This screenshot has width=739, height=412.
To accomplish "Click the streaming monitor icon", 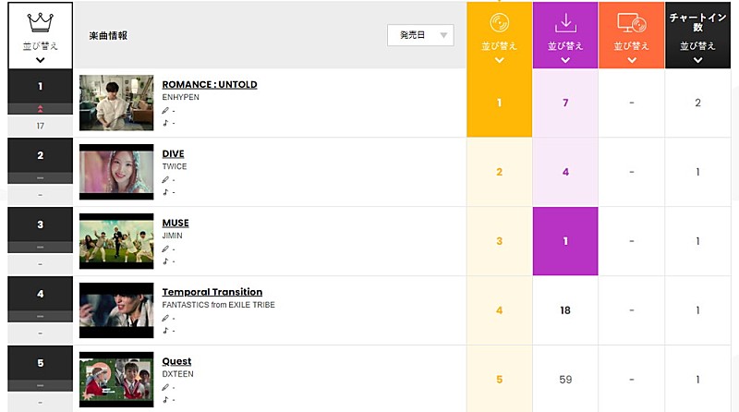I will pyautogui.click(x=631, y=22).
